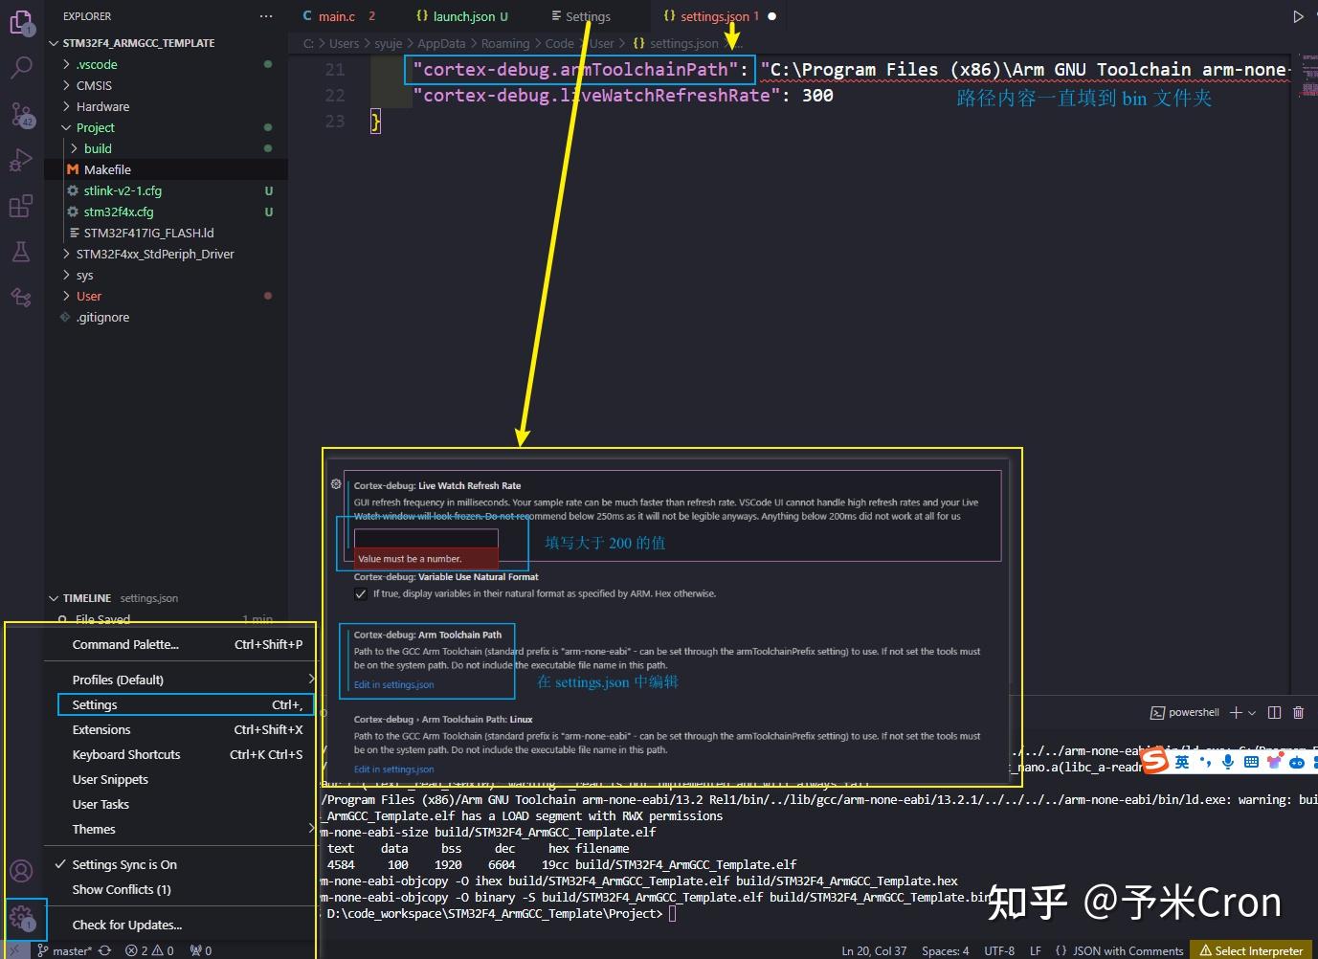This screenshot has width=1318, height=959.
Task: Switch input method language with 英 icon
Action: [x=1182, y=761]
